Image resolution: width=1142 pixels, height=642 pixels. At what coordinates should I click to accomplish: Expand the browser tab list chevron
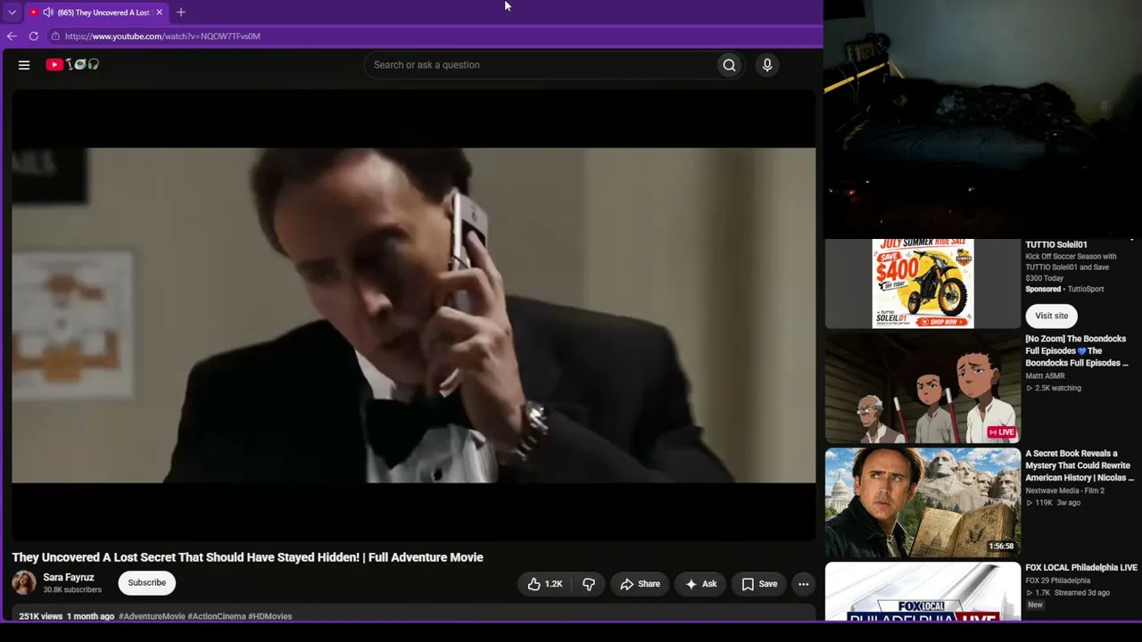point(12,12)
